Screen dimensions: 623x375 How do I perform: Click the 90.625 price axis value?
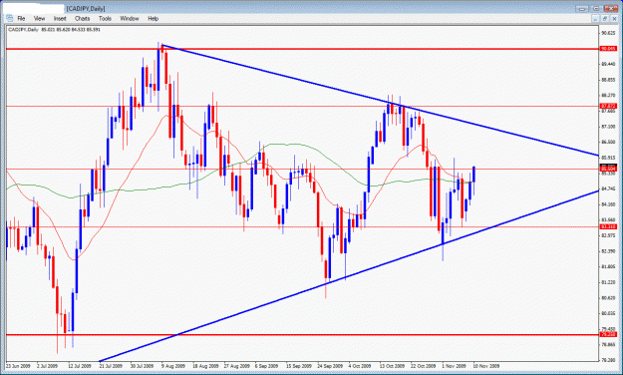[x=608, y=33]
